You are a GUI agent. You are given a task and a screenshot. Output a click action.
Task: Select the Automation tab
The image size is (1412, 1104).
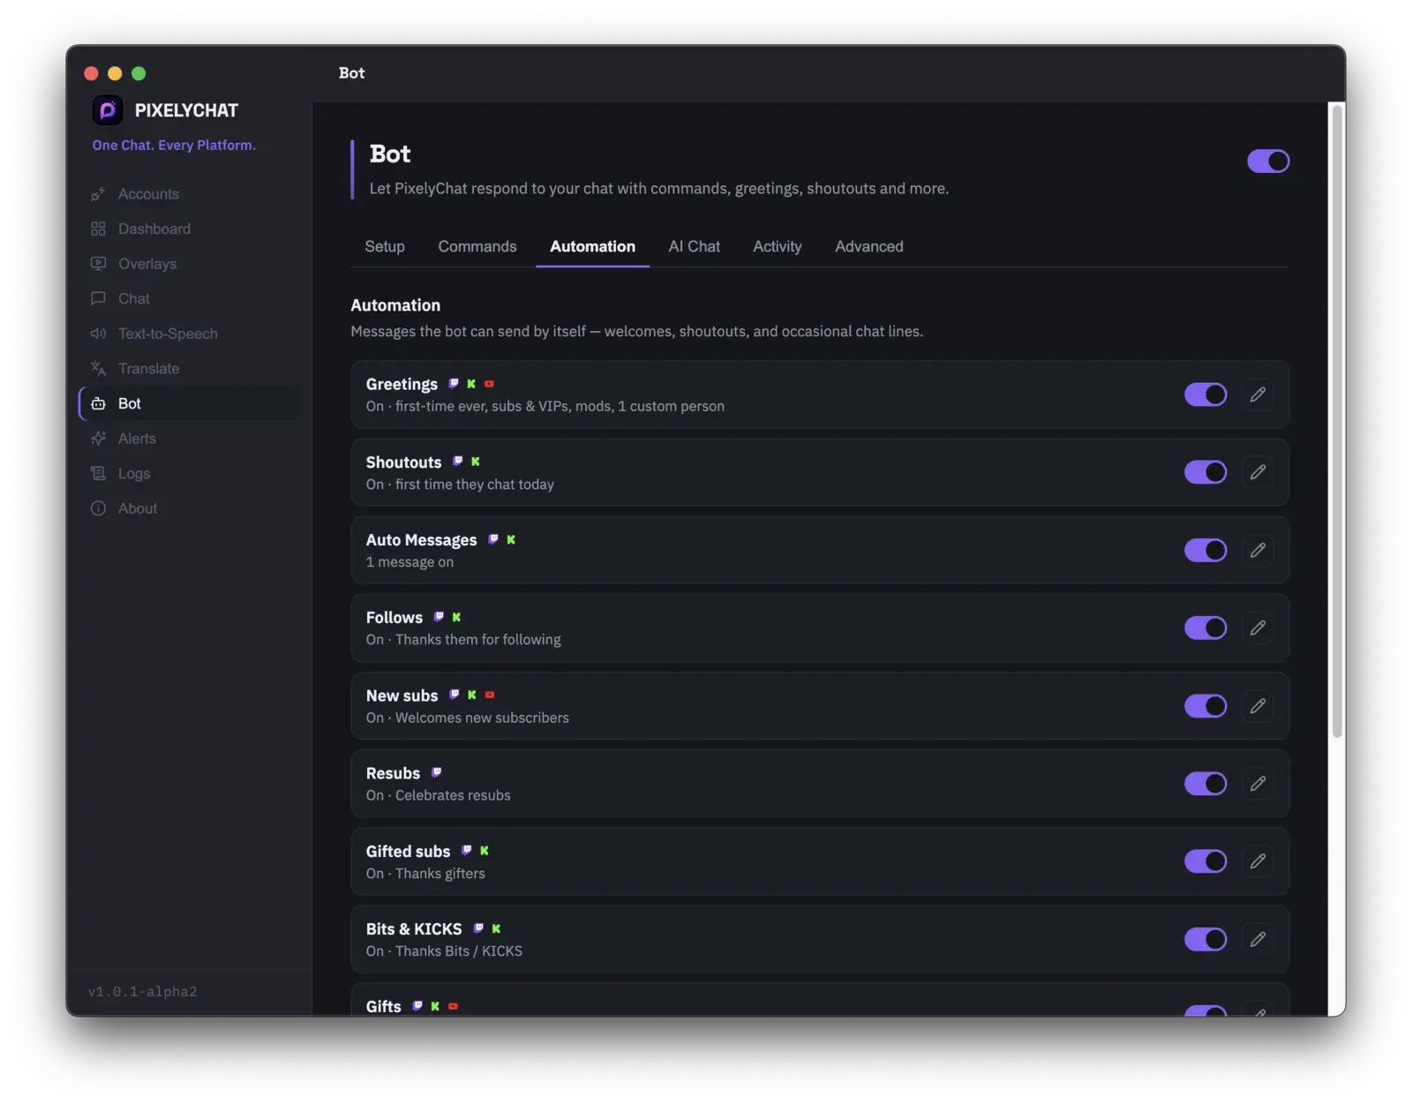(x=592, y=247)
